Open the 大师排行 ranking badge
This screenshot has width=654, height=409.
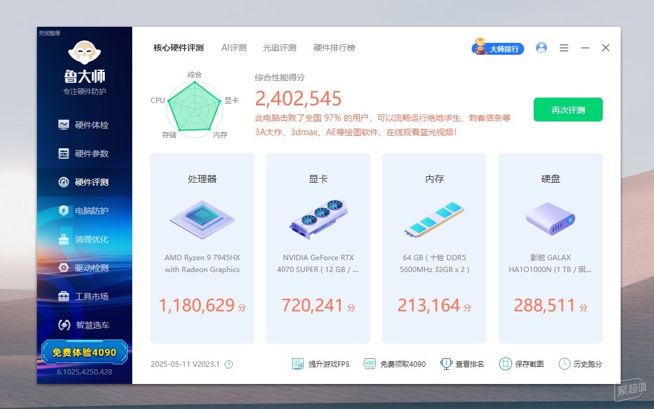498,48
